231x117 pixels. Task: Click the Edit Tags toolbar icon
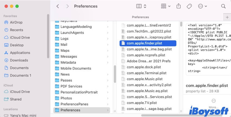tap(189, 6)
